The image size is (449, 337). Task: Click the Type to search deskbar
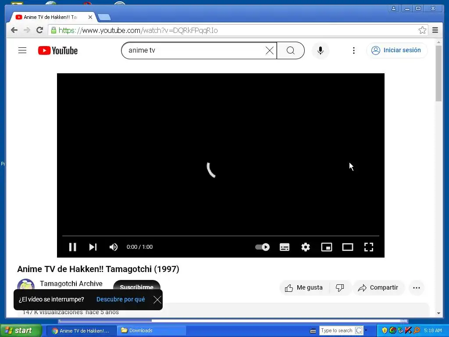tap(337, 331)
